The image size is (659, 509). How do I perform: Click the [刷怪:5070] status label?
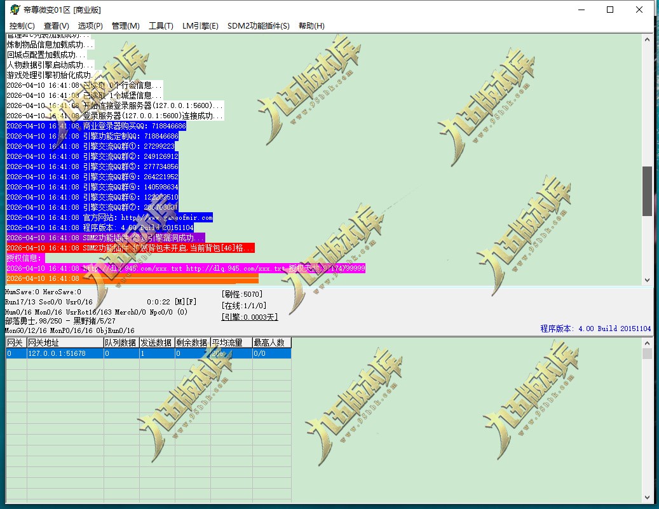click(242, 294)
